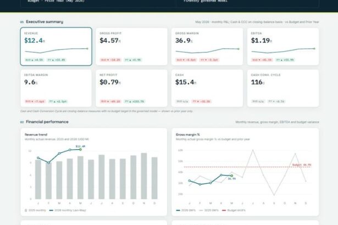The width and height of the screenshot is (338, 225).
Task: Click the 36.9% data point on Gross margin chart
Action: click(232, 176)
